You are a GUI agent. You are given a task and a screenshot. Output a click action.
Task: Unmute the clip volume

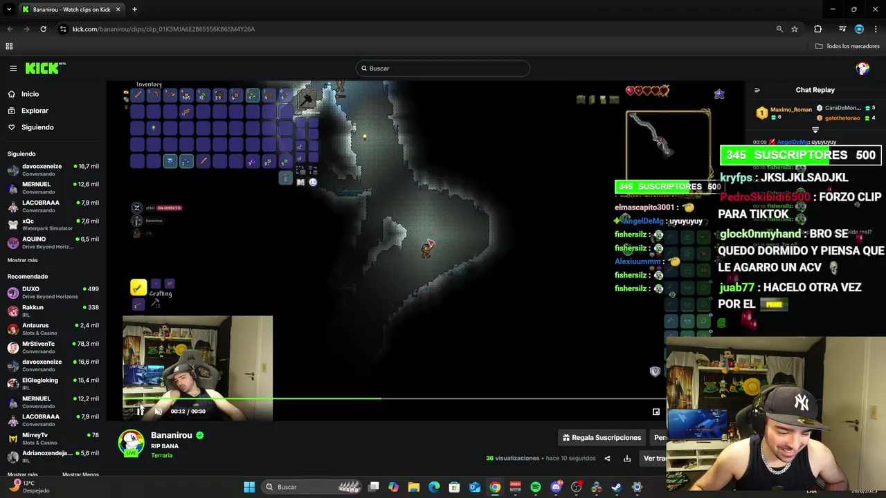pos(159,412)
